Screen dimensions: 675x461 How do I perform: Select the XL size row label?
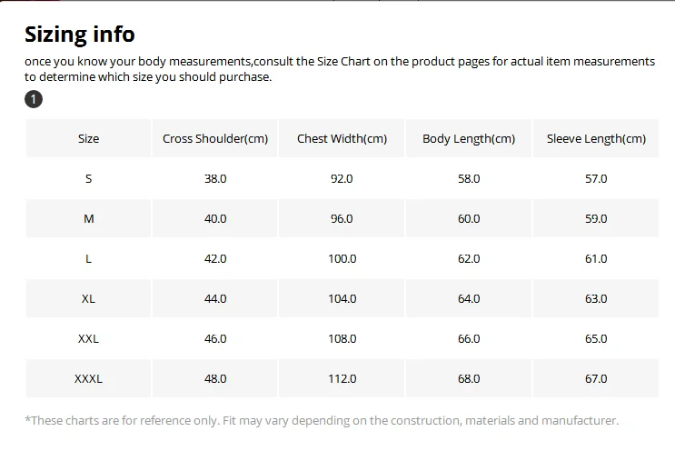pos(89,299)
